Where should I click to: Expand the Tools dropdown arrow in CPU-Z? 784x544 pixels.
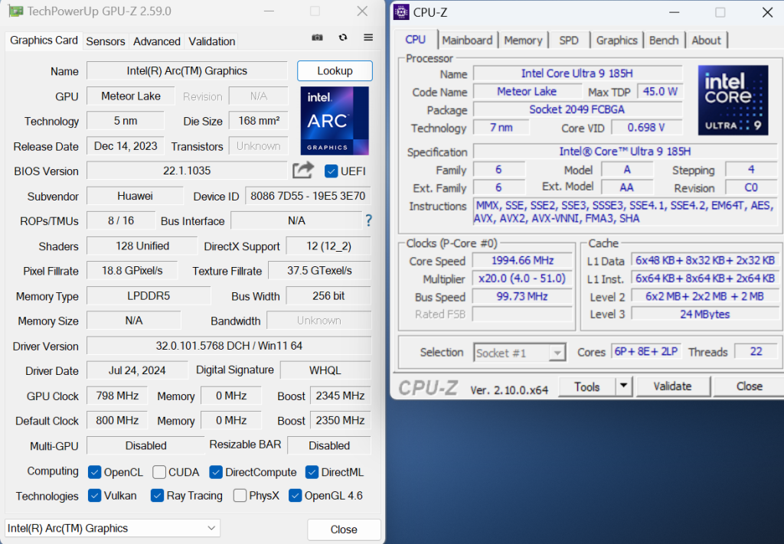tap(624, 386)
